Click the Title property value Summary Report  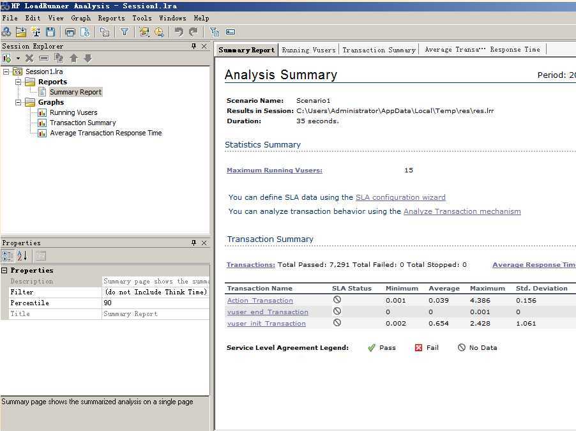[156, 314]
